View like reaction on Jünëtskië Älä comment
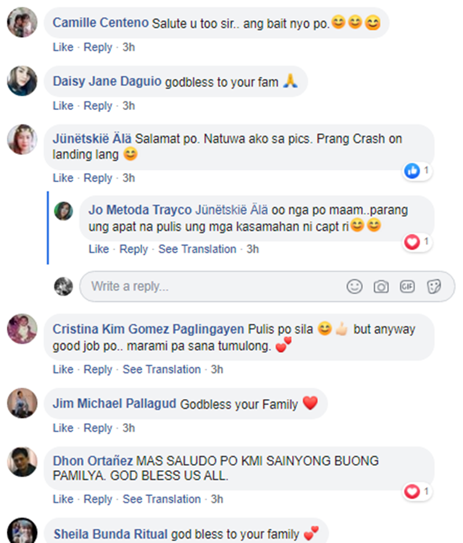463x543 pixels. point(417,170)
